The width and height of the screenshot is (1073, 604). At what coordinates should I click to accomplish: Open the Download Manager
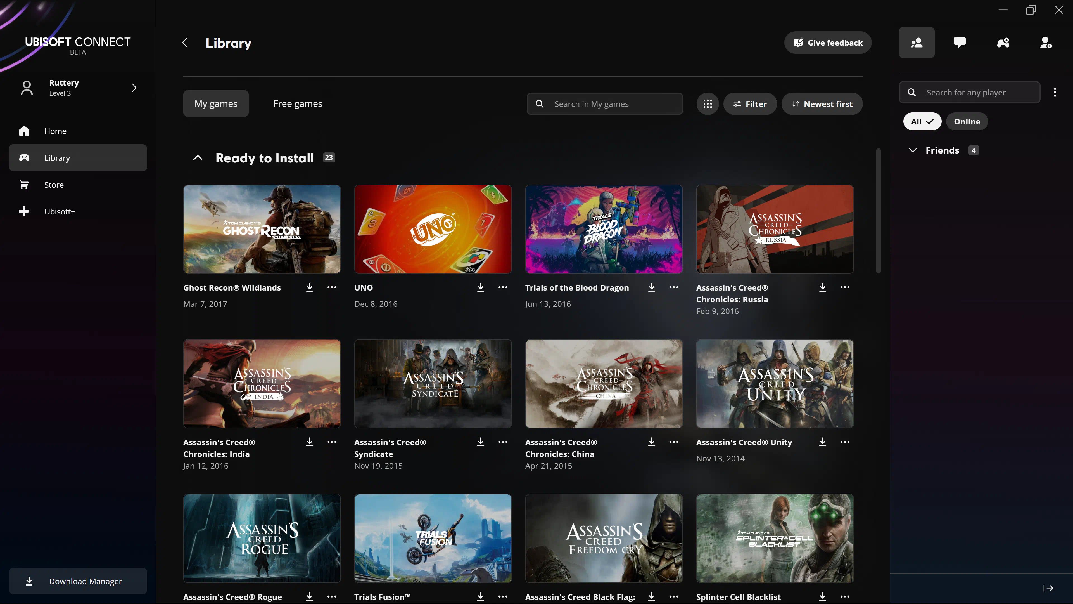pos(78,581)
